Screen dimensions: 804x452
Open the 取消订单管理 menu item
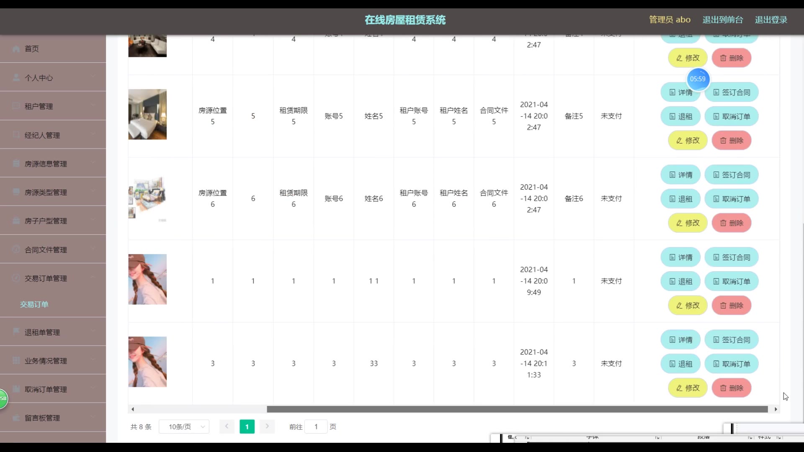pyautogui.click(x=46, y=389)
